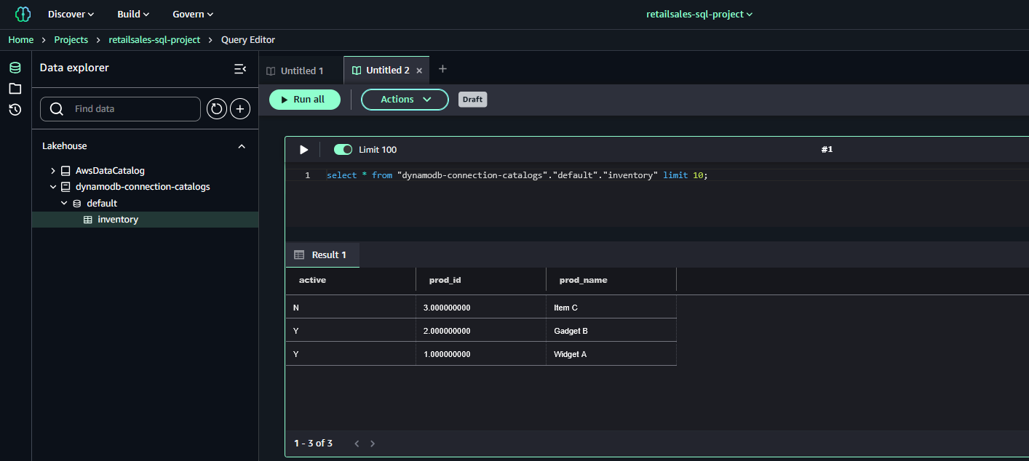The width and height of the screenshot is (1029, 461).
Task: Switch to the Untitled 1 tab
Action: tap(301, 71)
